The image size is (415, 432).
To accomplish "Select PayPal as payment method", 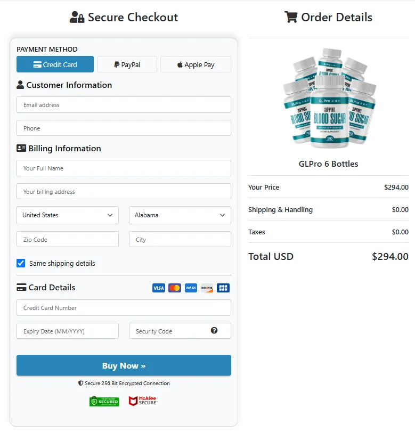I will (127, 63).
